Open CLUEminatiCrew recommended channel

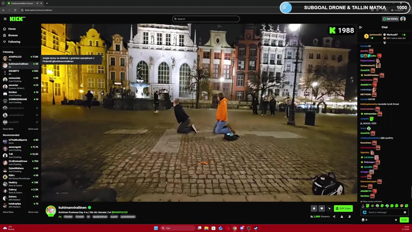pyautogui.click(x=21, y=162)
